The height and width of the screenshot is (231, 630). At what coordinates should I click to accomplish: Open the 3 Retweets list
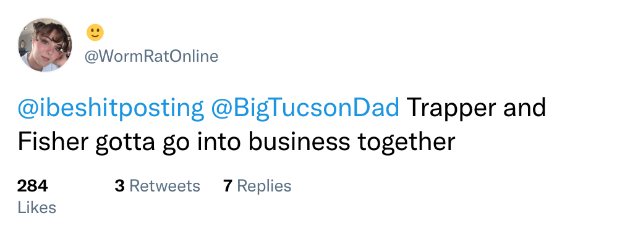[157, 186]
